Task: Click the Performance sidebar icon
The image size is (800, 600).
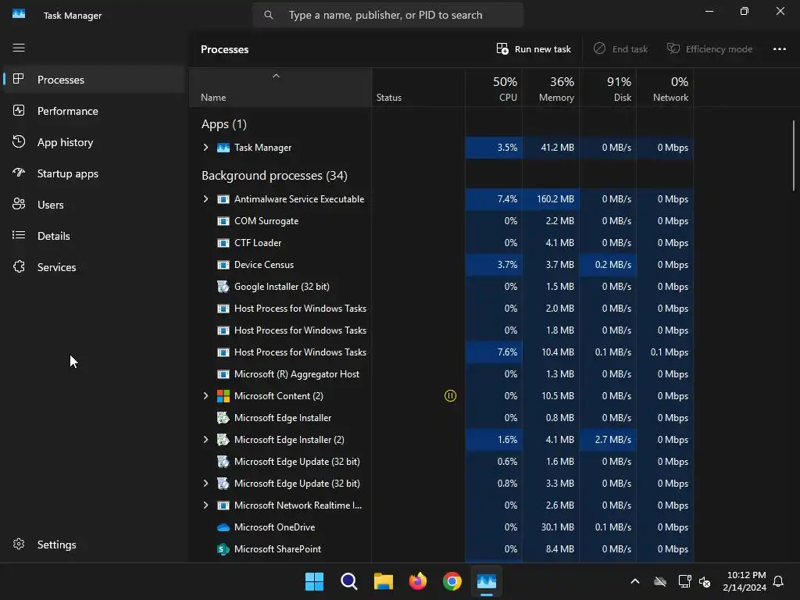Action: pos(19,110)
